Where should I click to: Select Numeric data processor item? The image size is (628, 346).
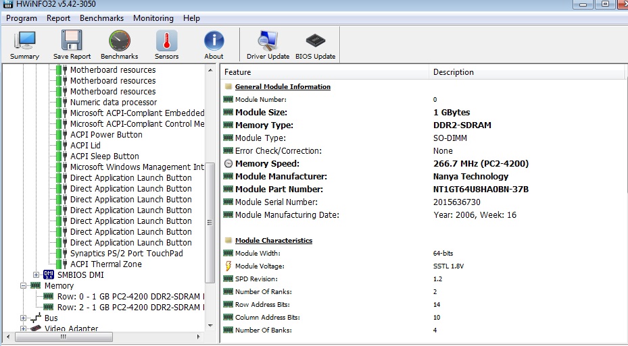[114, 103]
